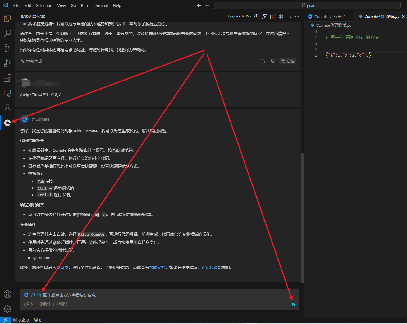Like the response with thumbs up

[263, 61]
